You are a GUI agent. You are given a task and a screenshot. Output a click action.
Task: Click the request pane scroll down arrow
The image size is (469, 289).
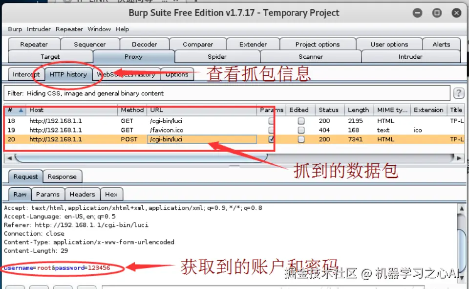[462, 277]
